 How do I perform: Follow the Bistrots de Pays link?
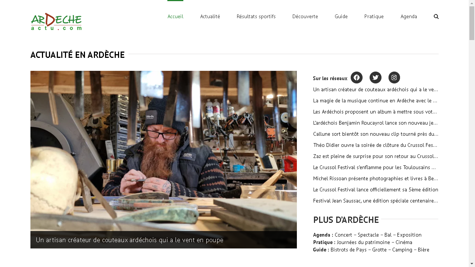(x=349, y=250)
